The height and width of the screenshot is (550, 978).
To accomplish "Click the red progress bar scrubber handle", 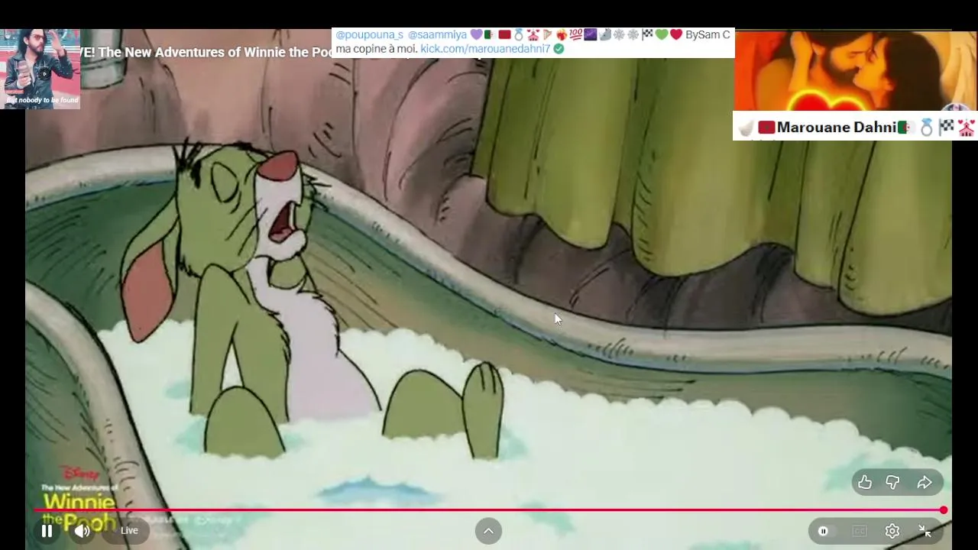I will [x=944, y=510].
